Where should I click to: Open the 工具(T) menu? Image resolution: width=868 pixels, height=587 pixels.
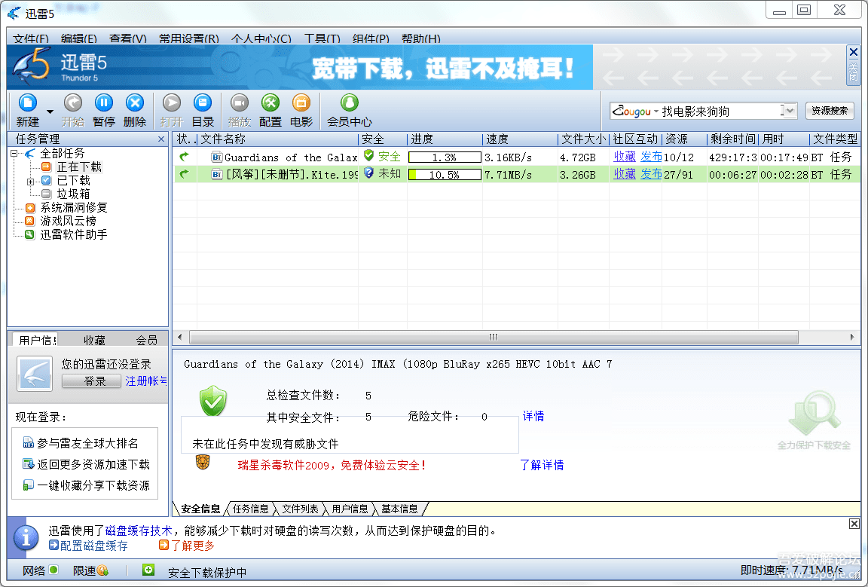(x=322, y=38)
